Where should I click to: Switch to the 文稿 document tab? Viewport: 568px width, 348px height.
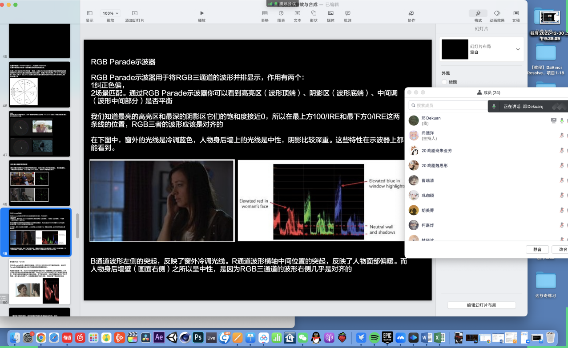tap(516, 13)
